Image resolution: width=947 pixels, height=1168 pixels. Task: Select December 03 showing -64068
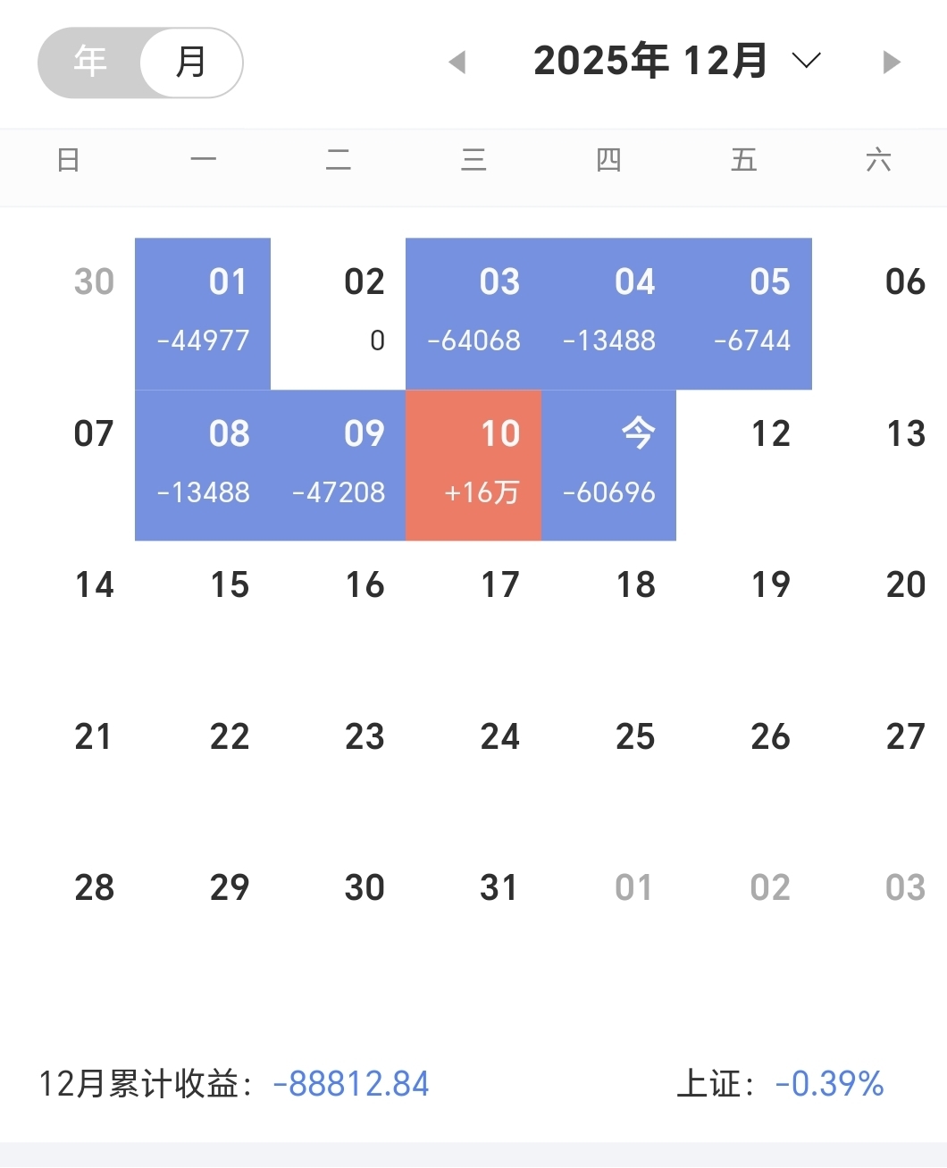pyautogui.click(x=473, y=314)
